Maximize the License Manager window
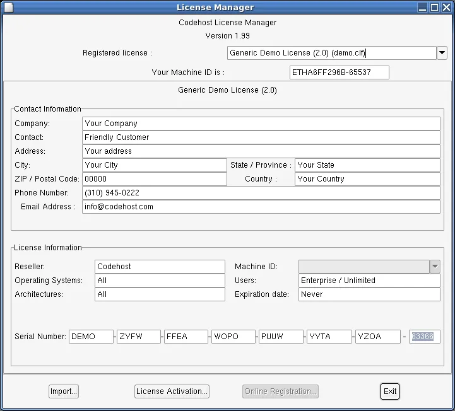This screenshot has height=411, width=455. pos(434,7)
